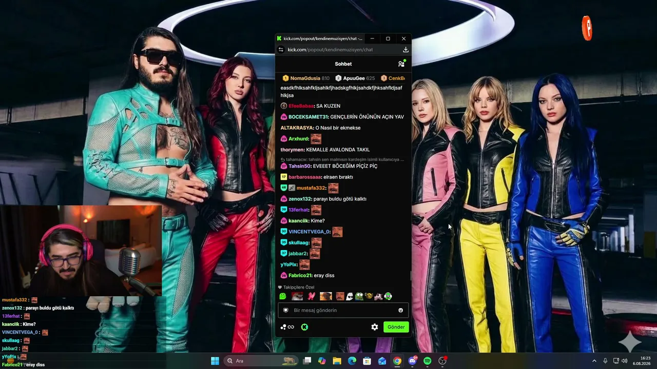Open username BOCEKSAMET31 in chat
Viewport: 657px width, 369px height.
[308, 117]
